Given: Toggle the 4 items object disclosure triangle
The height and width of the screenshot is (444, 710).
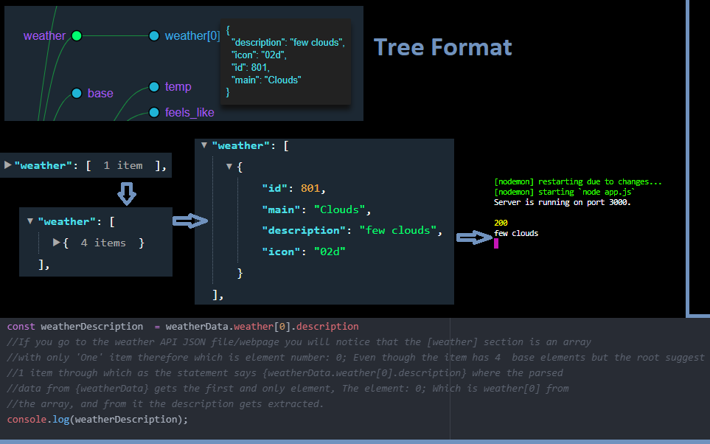Looking at the screenshot, I should click(x=58, y=242).
